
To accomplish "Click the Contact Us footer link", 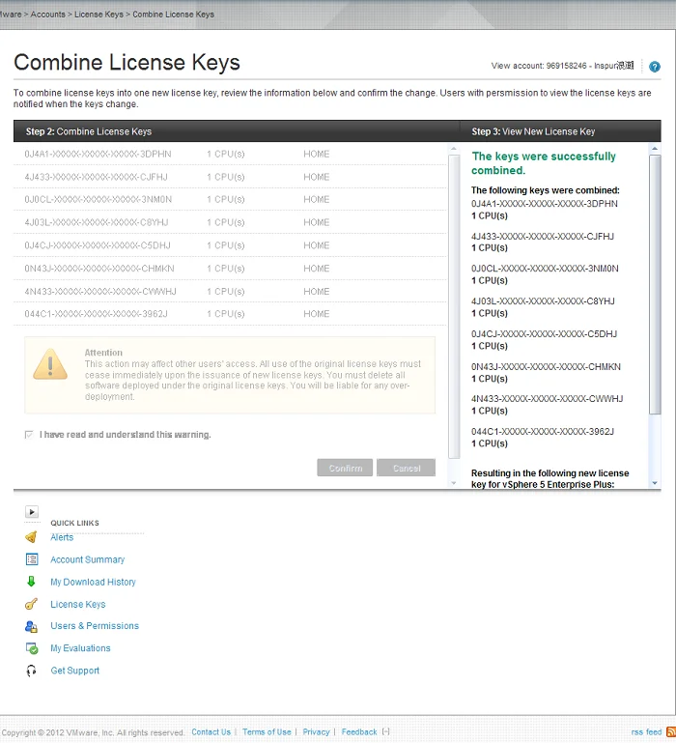I will click(211, 732).
